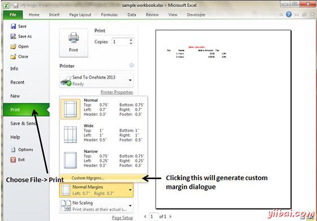Select the Narrow margins preset
This screenshot has height=221, width=317.
(x=104, y=160)
